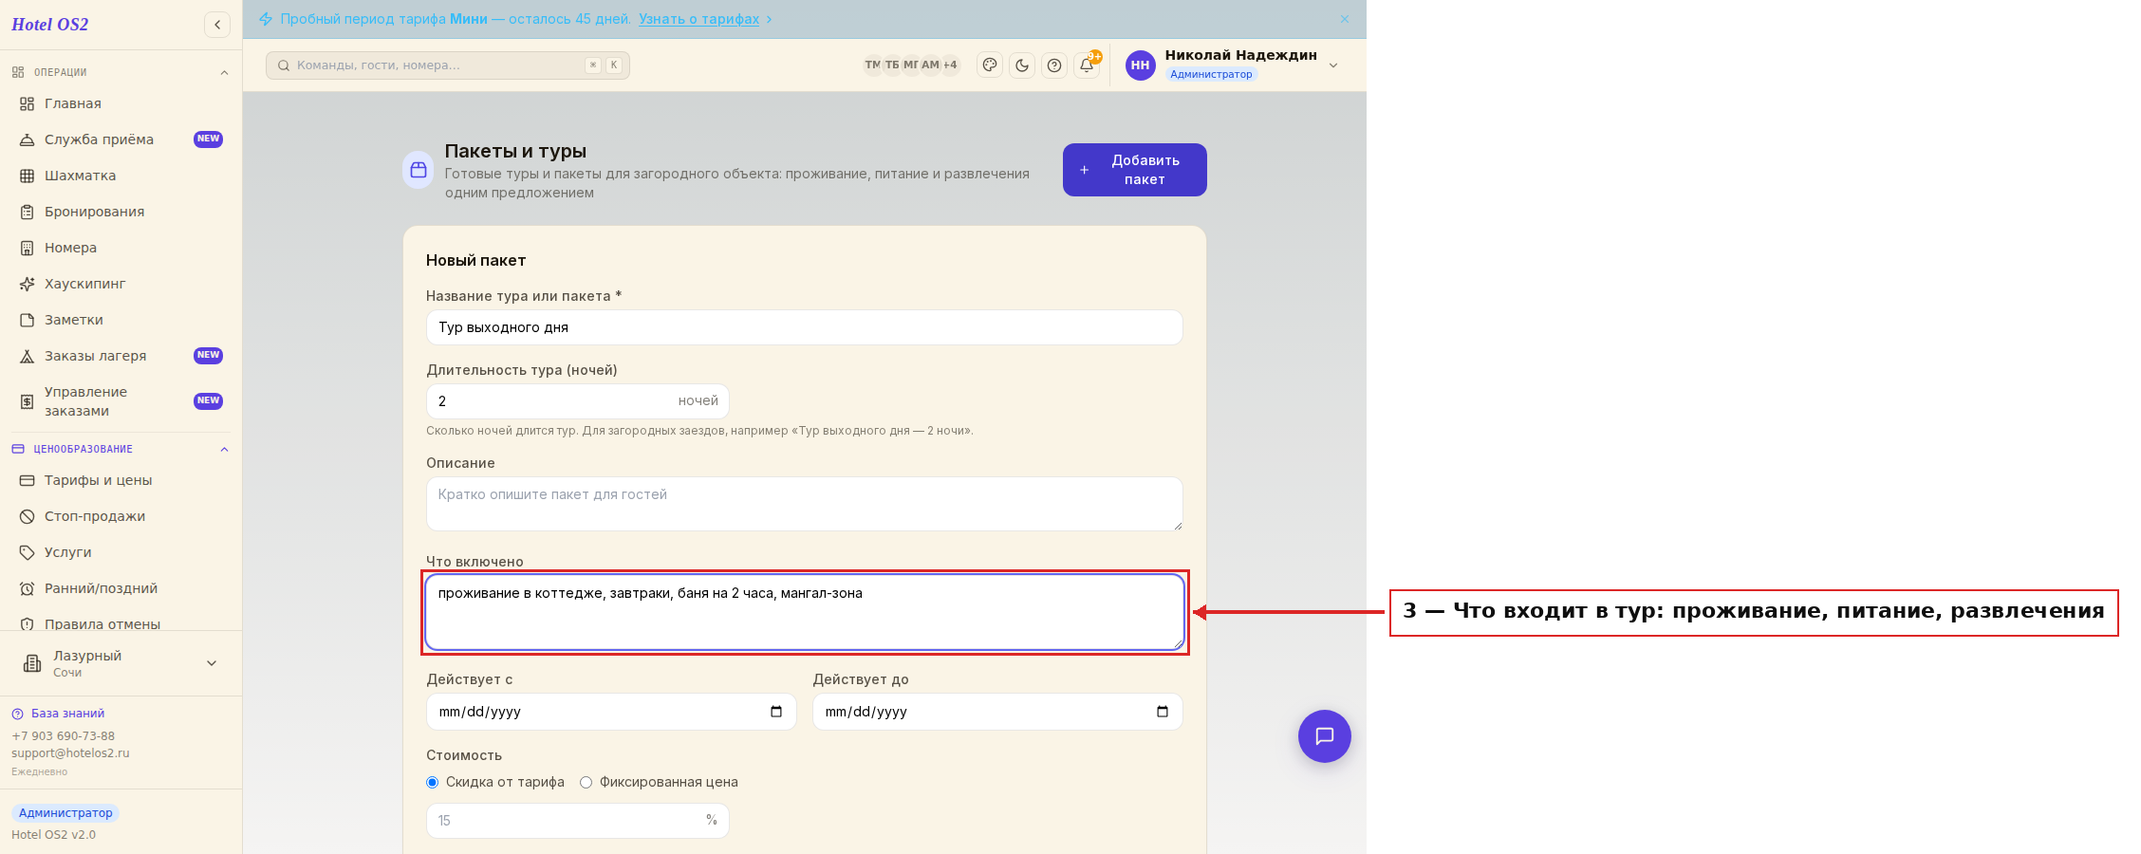Focus the Команды, гости, номера search box
Viewport: 2141px width, 854px height.
click(448, 65)
